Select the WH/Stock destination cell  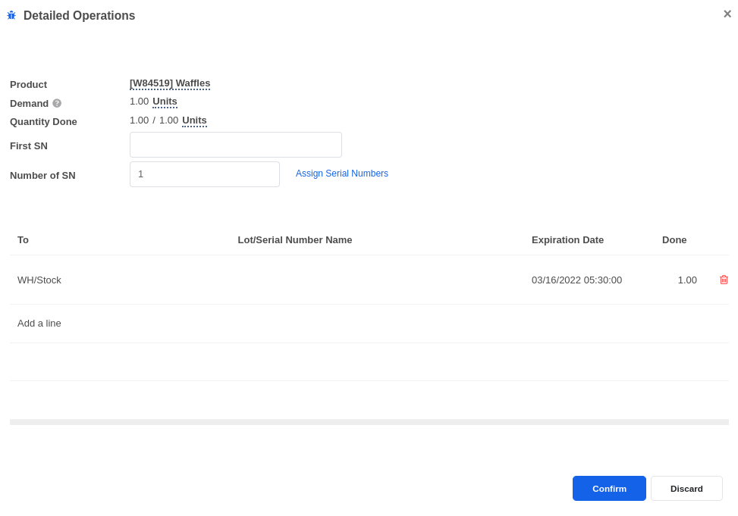point(39,280)
